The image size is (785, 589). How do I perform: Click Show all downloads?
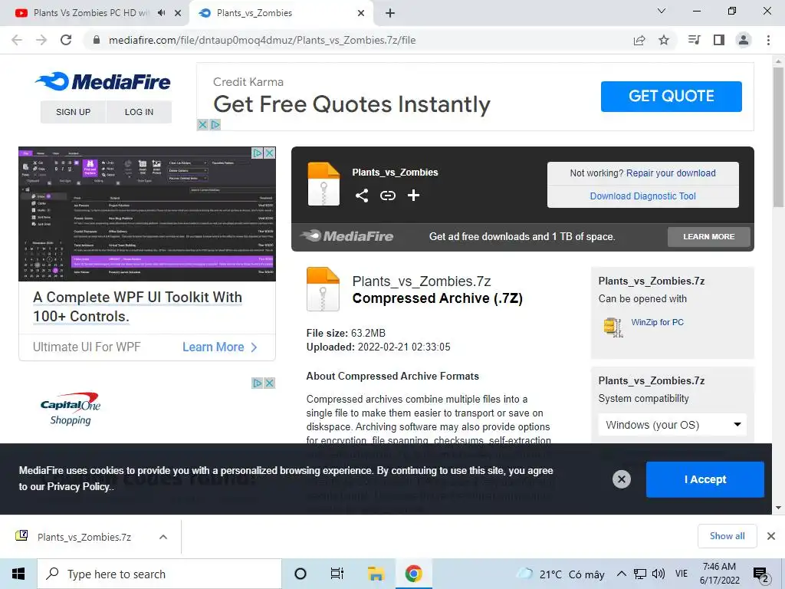[x=727, y=536]
